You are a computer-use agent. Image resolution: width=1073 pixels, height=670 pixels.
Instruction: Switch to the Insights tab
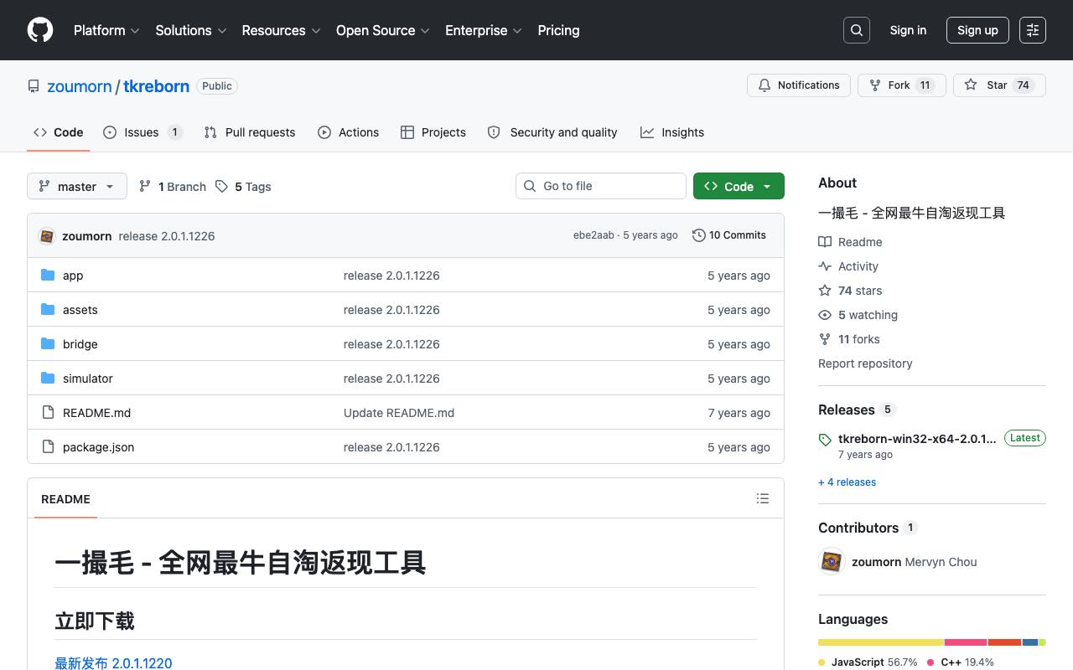click(x=672, y=132)
